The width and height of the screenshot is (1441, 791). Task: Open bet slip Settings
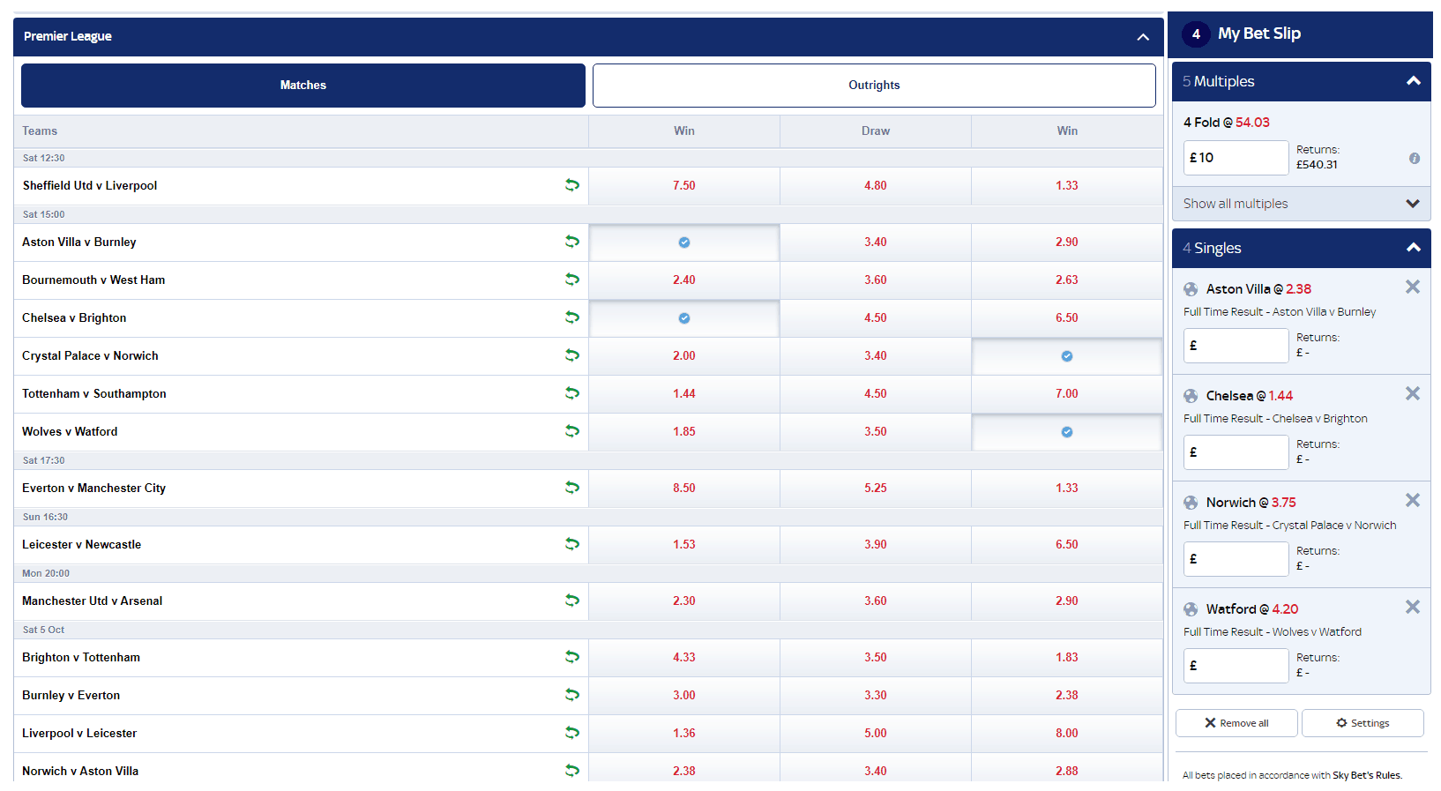point(1363,723)
